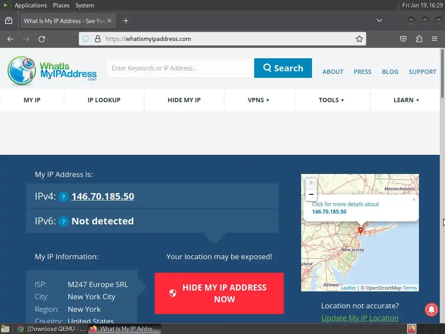
Task: Open a new tab with plus icon
Action: (126, 21)
